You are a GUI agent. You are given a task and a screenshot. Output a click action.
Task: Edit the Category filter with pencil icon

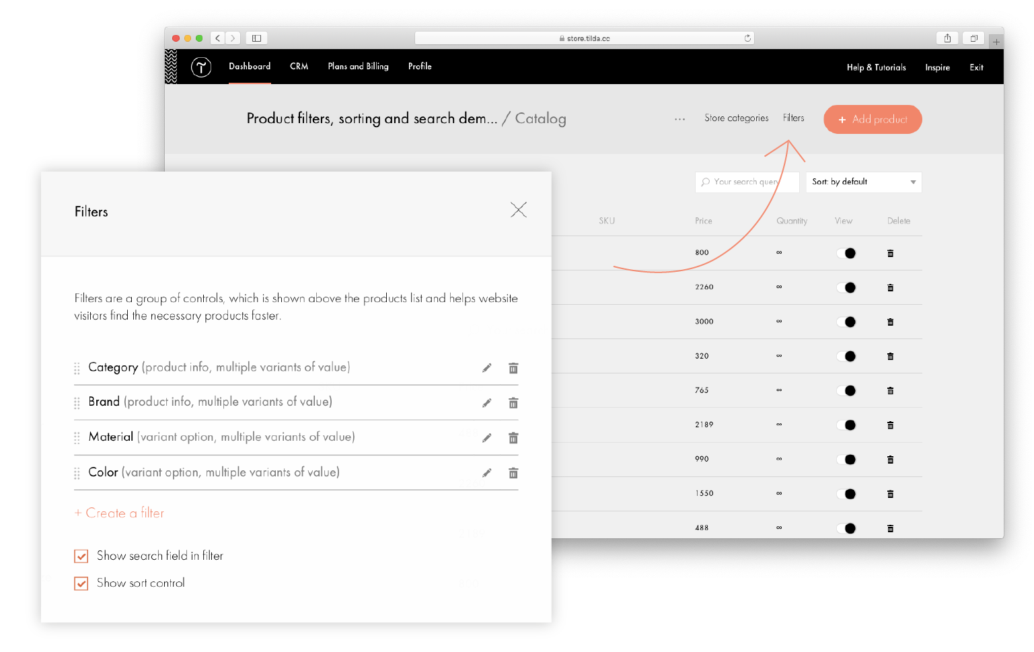[x=487, y=368]
